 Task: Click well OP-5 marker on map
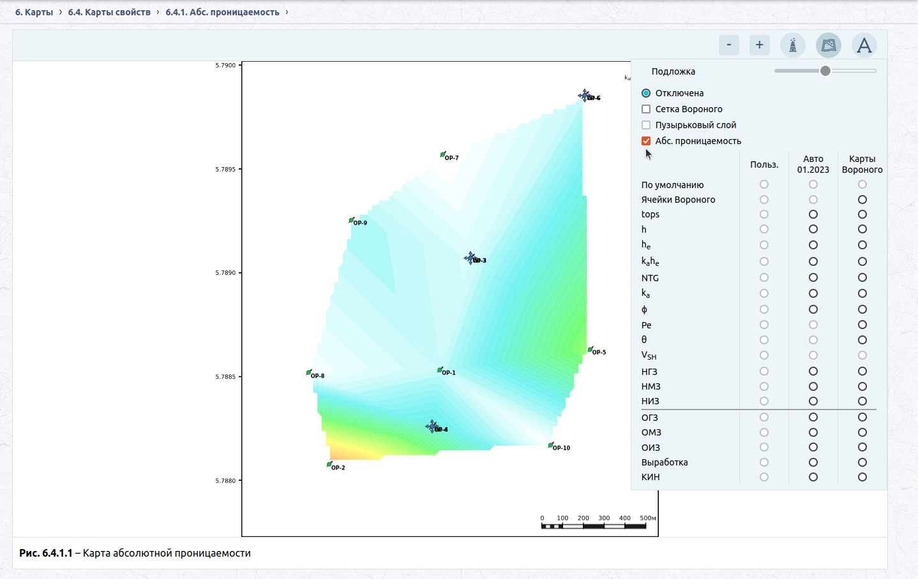(x=590, y=350)
